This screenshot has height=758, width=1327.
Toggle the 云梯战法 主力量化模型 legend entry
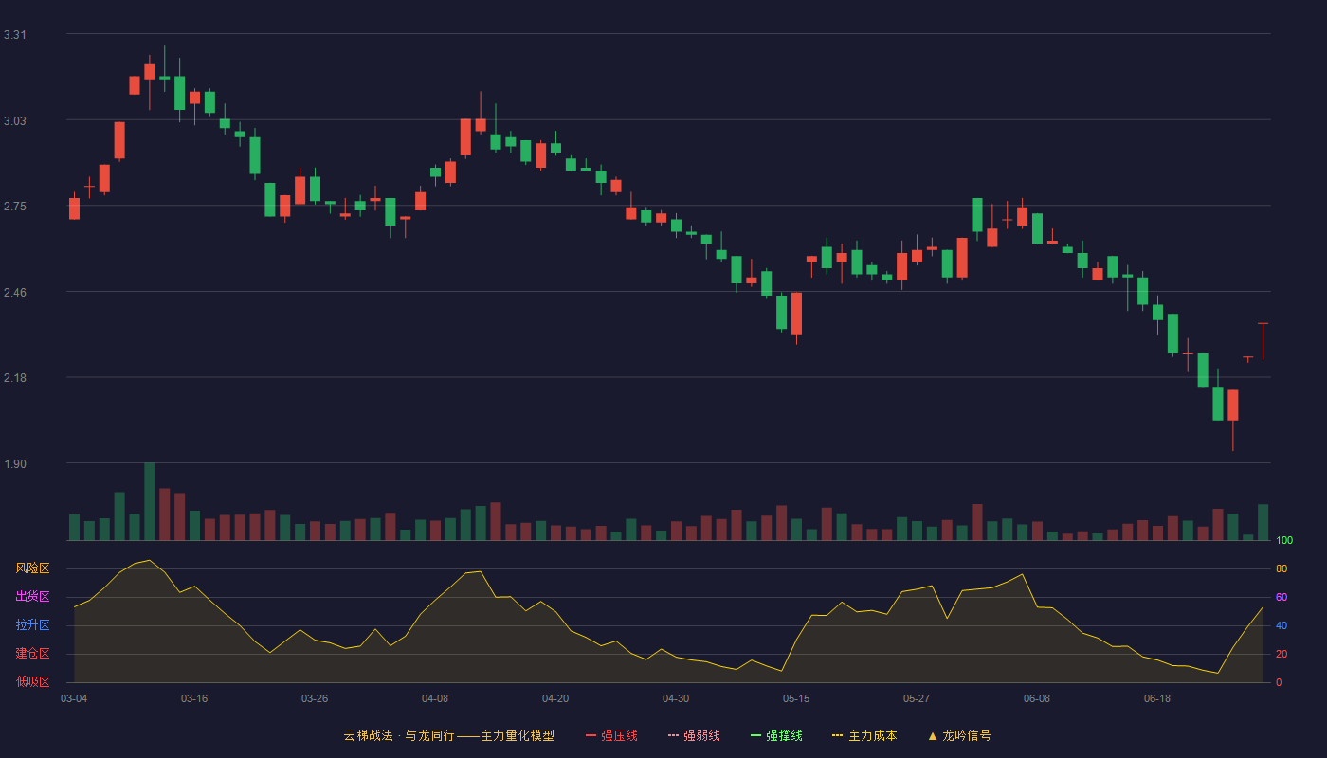tap(448, 735)
